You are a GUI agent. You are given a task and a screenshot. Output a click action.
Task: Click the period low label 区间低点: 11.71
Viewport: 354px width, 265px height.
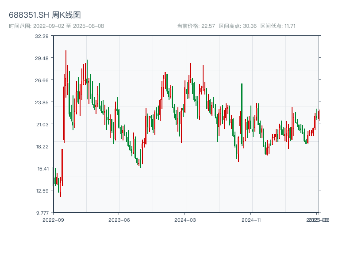tap(278, 26)
